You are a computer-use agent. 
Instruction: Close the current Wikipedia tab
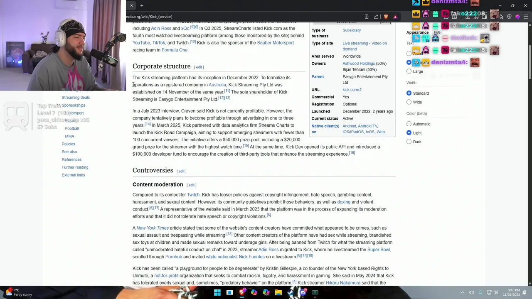131,5
